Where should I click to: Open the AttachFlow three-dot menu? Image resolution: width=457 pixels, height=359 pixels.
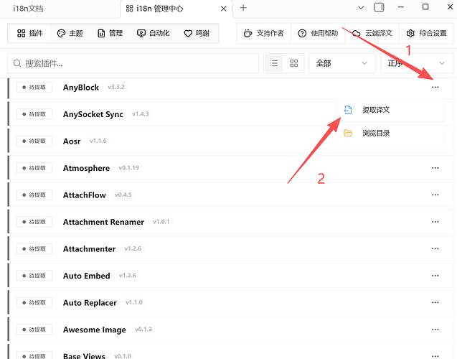[x=435, y=195]
